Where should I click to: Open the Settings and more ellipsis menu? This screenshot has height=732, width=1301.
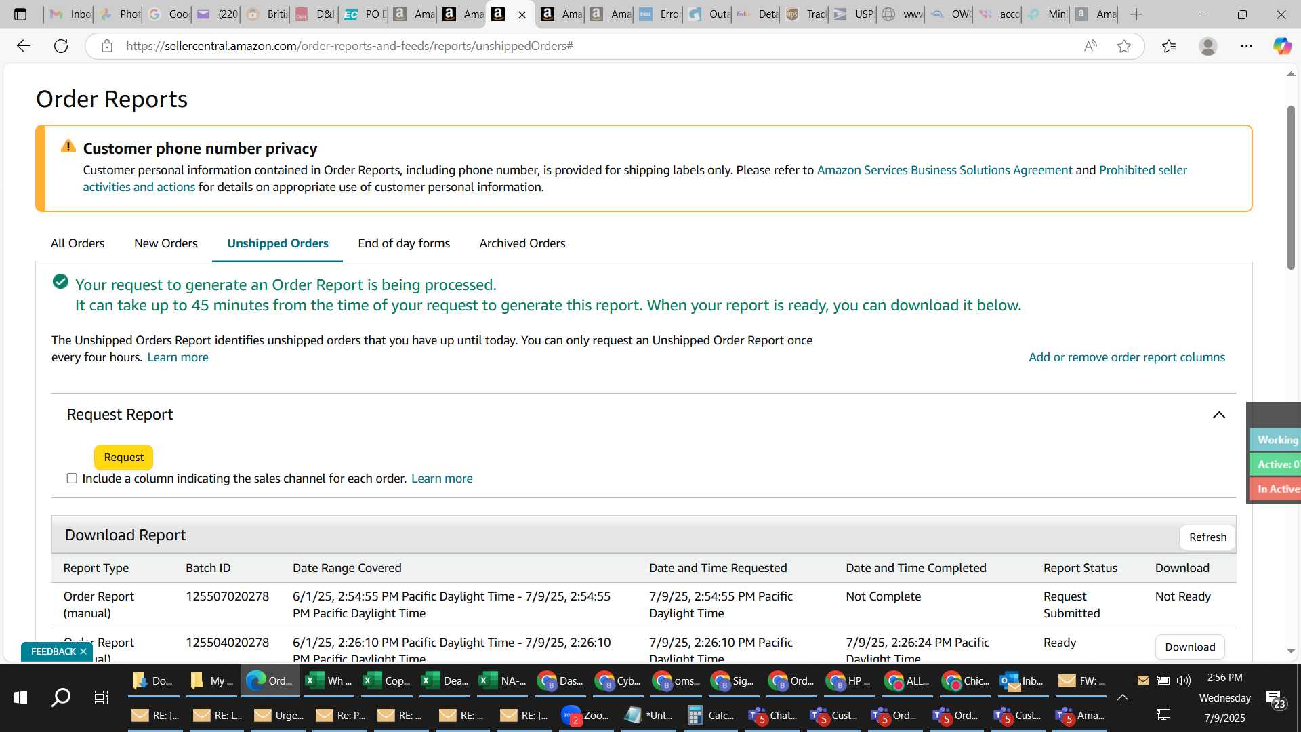pyautogui.click(x=1247, y=46)
